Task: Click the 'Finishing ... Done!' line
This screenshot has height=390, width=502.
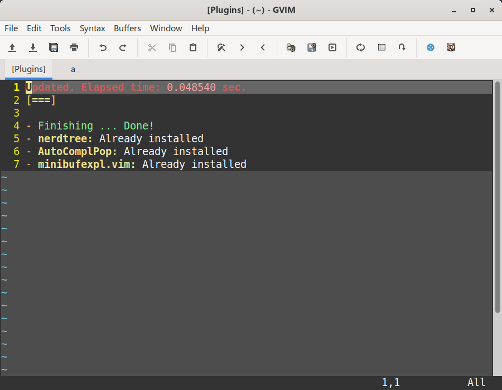Action: pos(90,126)
